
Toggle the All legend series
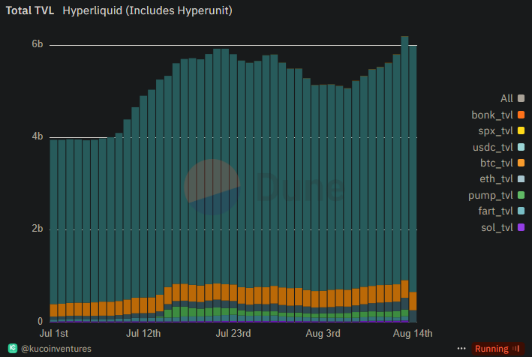coord(512,99)
